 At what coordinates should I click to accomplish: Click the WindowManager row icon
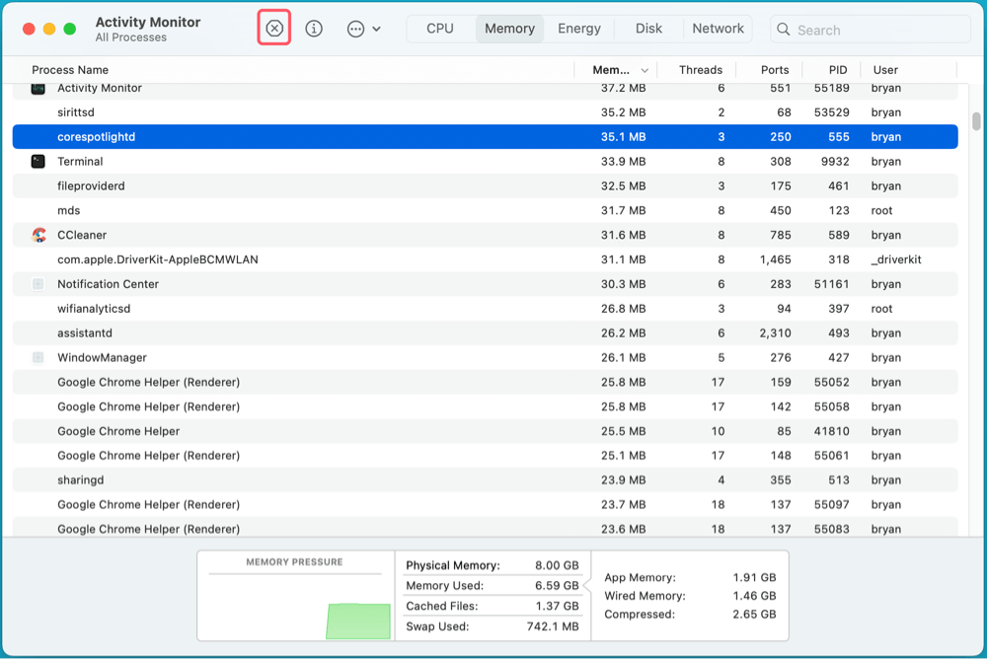38,358
